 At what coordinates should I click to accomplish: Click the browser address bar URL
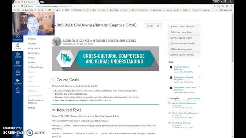[53, 6]
